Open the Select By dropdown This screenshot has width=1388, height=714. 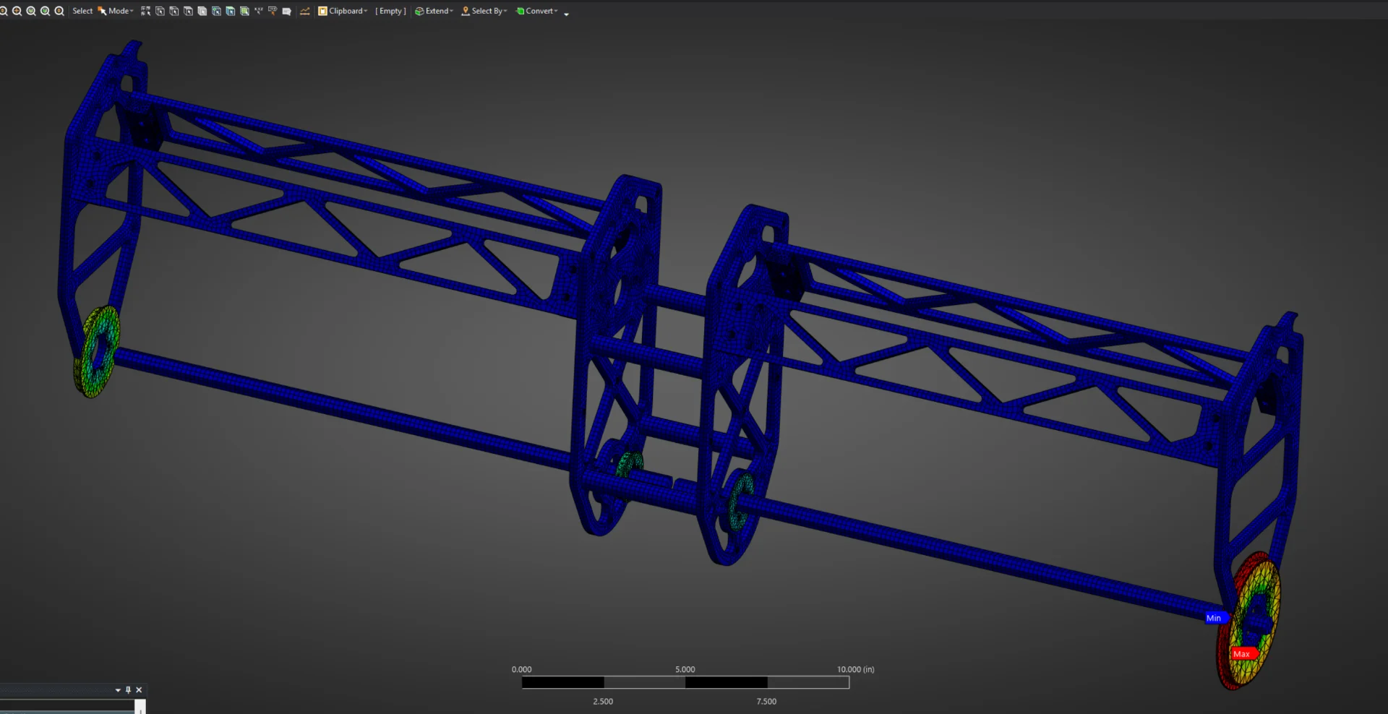484,11
